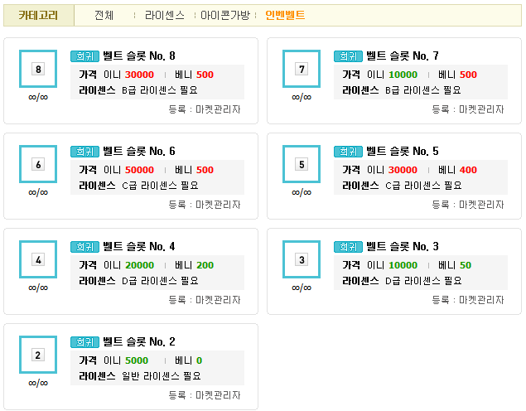
Task: Open the 벨트 슬롯 No. 7 title link
Action: [x=403, y=56]
